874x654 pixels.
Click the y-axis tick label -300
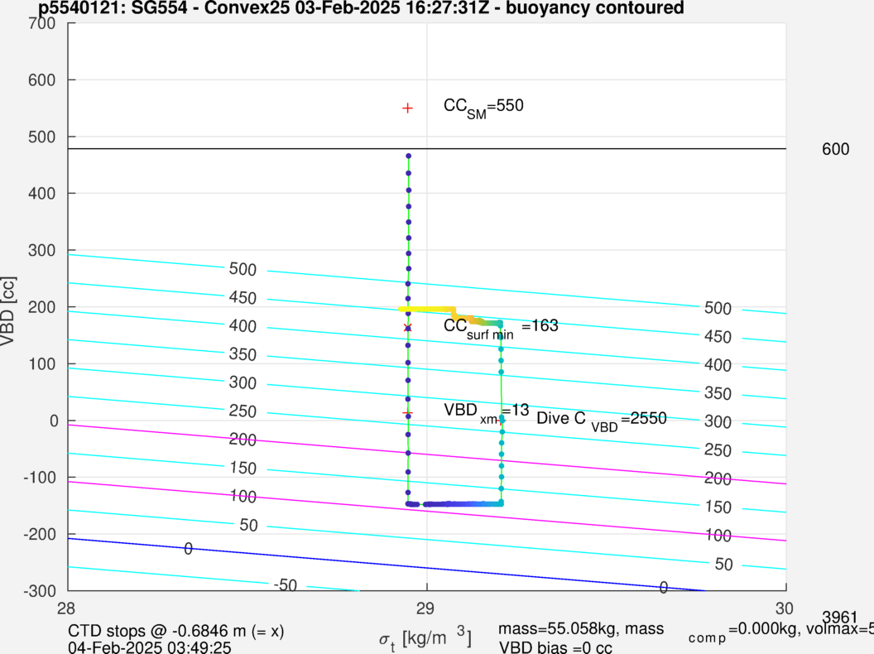(x=40, y=591)
